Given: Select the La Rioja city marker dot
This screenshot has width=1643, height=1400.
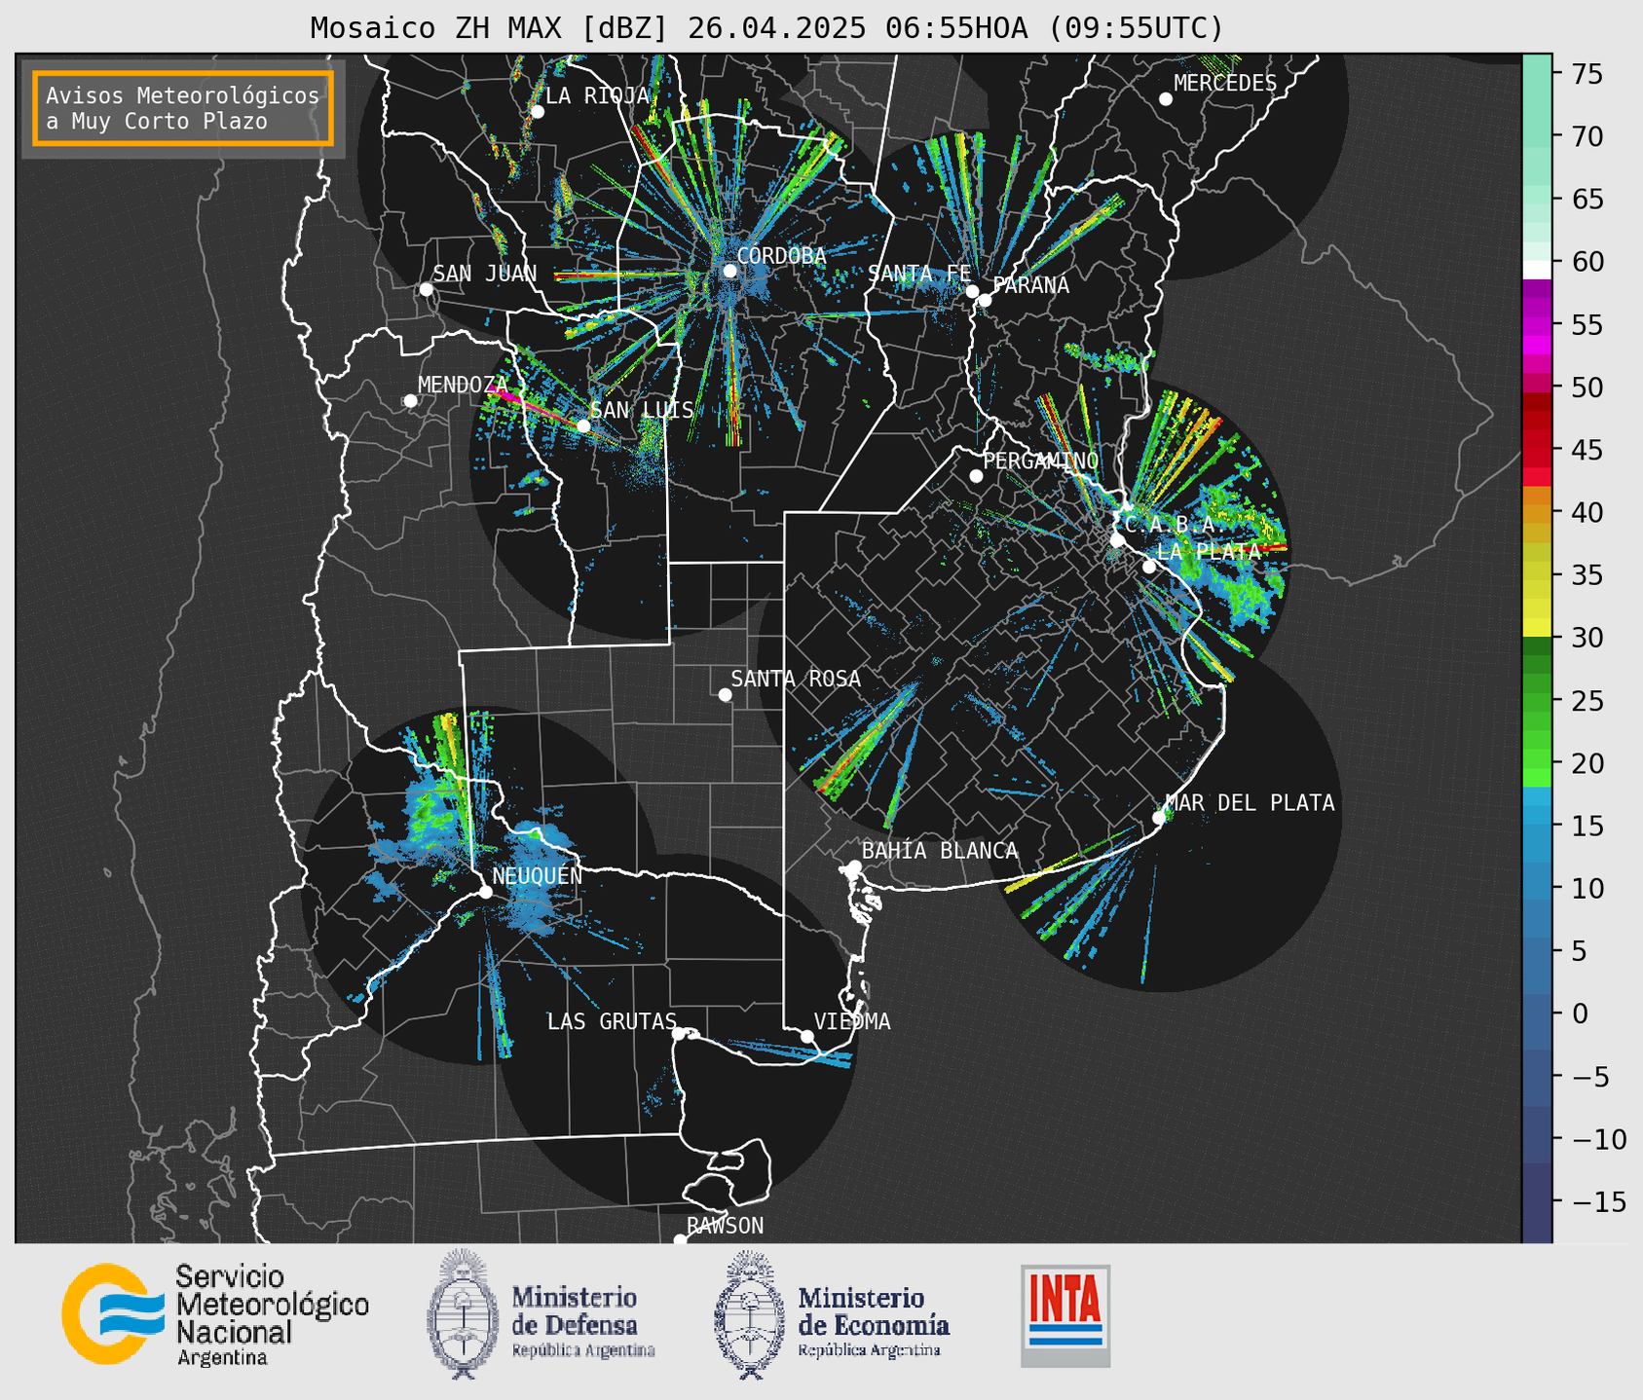Looking at the screenshot, I should pos(537,112).
